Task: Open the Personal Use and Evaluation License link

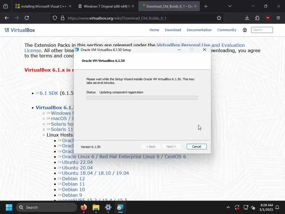Action: pos(201,45)
